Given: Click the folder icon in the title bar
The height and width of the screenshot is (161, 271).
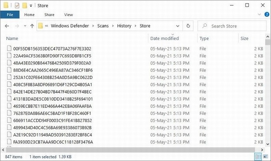Looking at the screenshot, I should pyautogui.click(x=6, y=5).
